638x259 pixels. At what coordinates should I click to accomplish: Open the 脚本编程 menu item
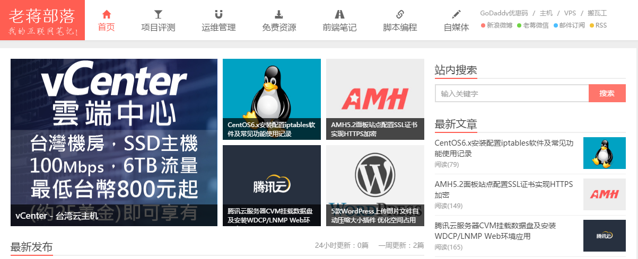(400, 28)
